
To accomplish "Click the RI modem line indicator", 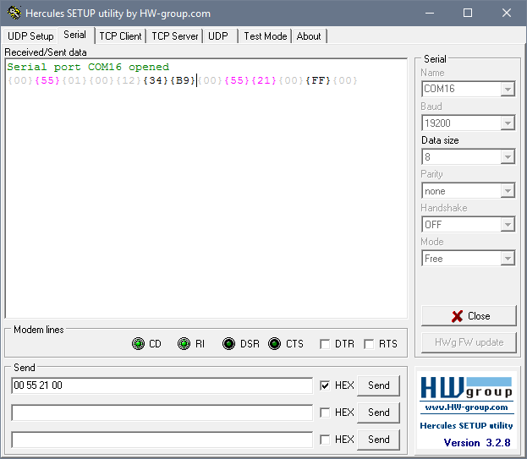I will coord(184,344).
